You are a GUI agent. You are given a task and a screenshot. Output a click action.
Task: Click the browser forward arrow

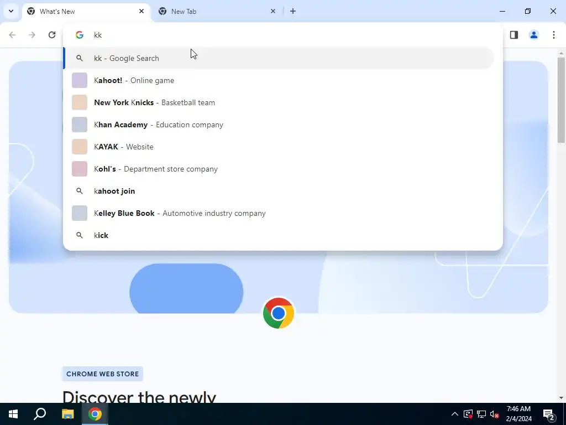(x=32, y=35)
